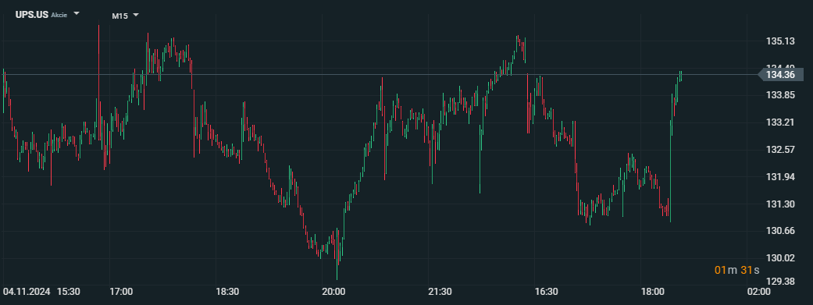Click the 135.13 price axis label

pyautogui.click(x=780, y=41)
